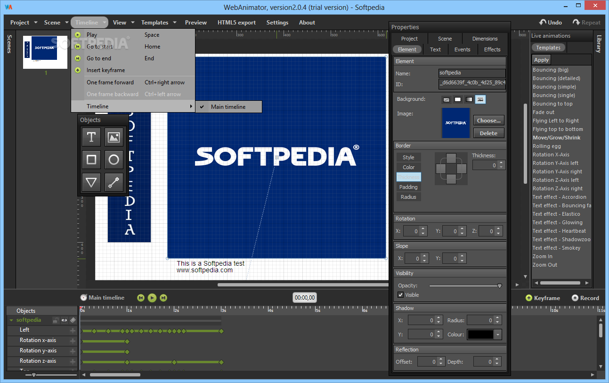609x383 pixels.
Task: Select left border side square
Action: 441,169
